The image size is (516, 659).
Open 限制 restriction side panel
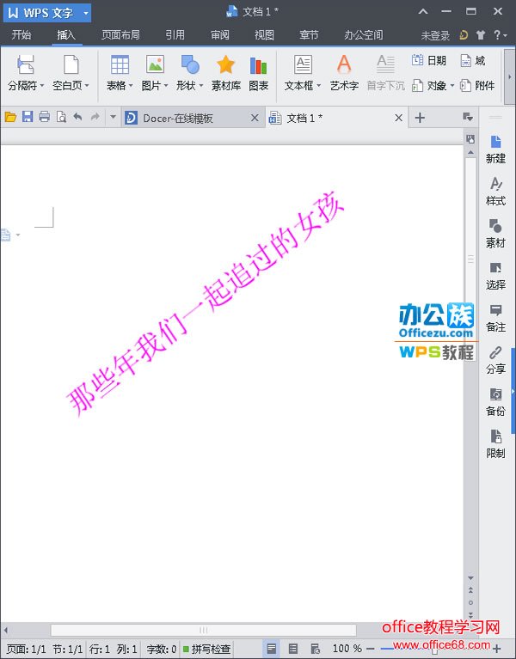pos(495,444)
